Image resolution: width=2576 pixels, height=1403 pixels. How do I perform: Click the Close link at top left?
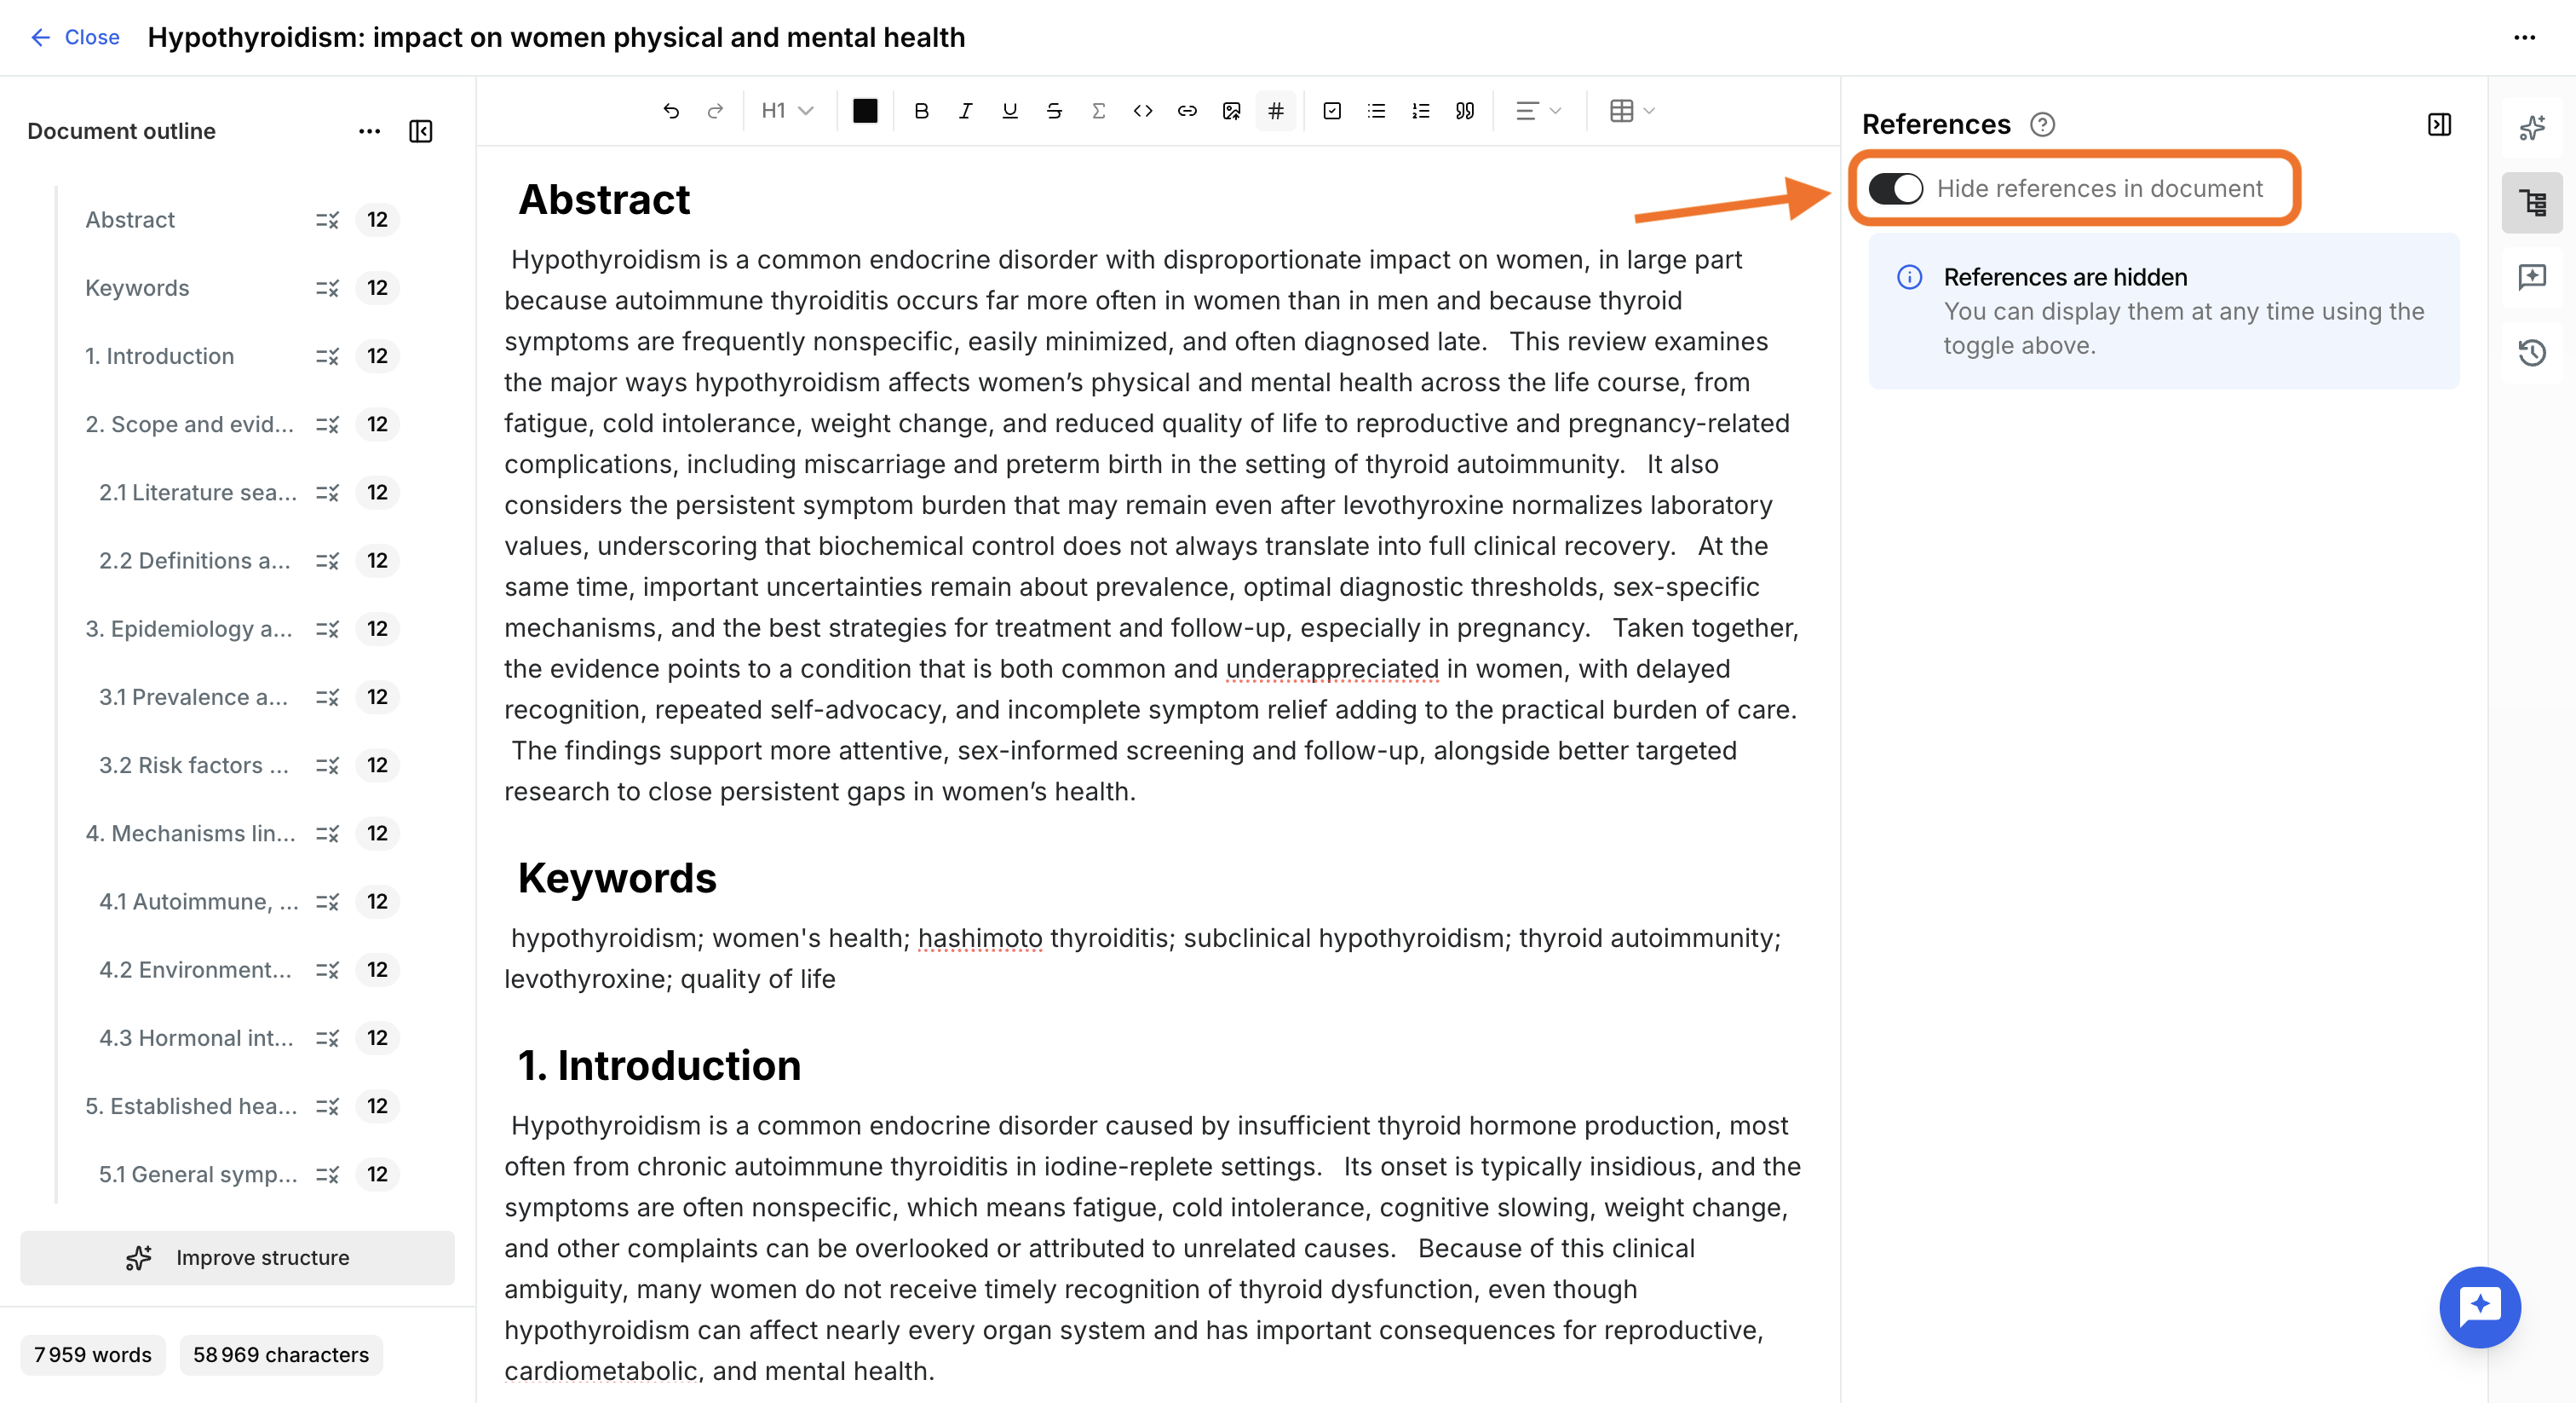click(75, 37)
